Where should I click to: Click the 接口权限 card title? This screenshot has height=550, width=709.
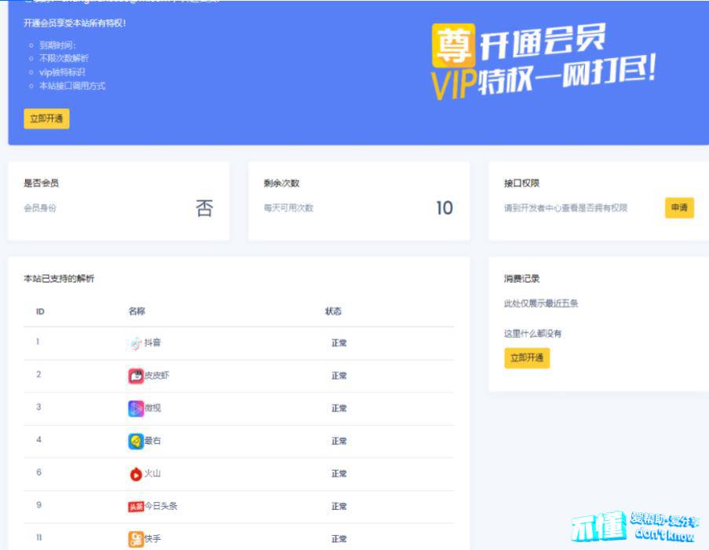(522, 183)
